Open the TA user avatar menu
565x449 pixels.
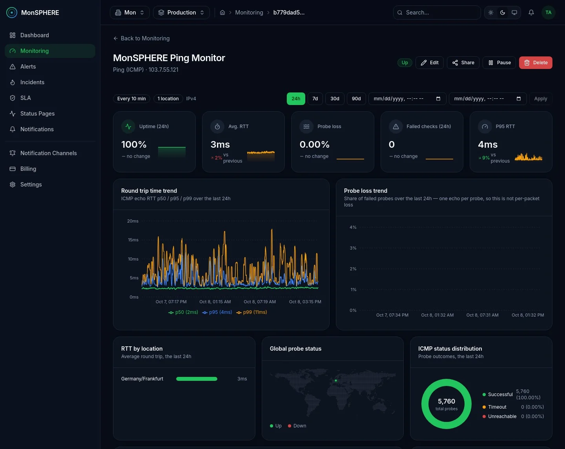tap(549, 13)
